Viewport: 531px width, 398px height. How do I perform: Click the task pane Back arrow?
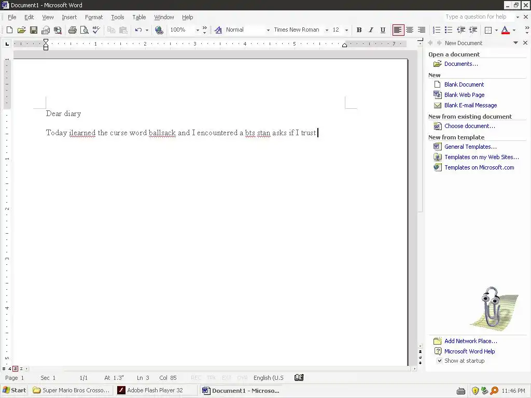coord(430,43)
